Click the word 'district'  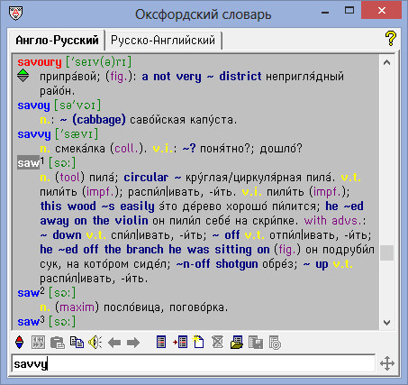click(240, 77)
